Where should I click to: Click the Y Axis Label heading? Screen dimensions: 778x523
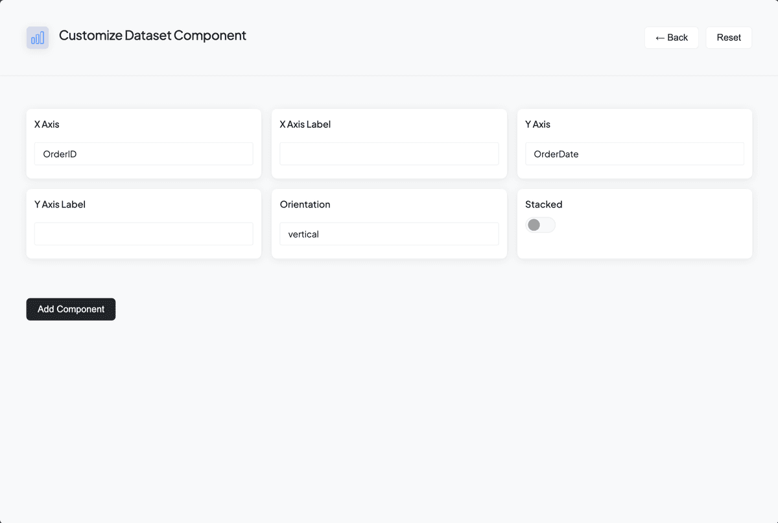point(60,204)
